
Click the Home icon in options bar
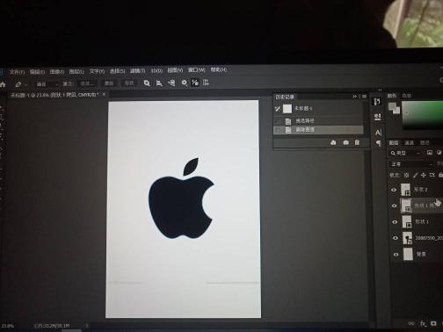pos(3,84)
